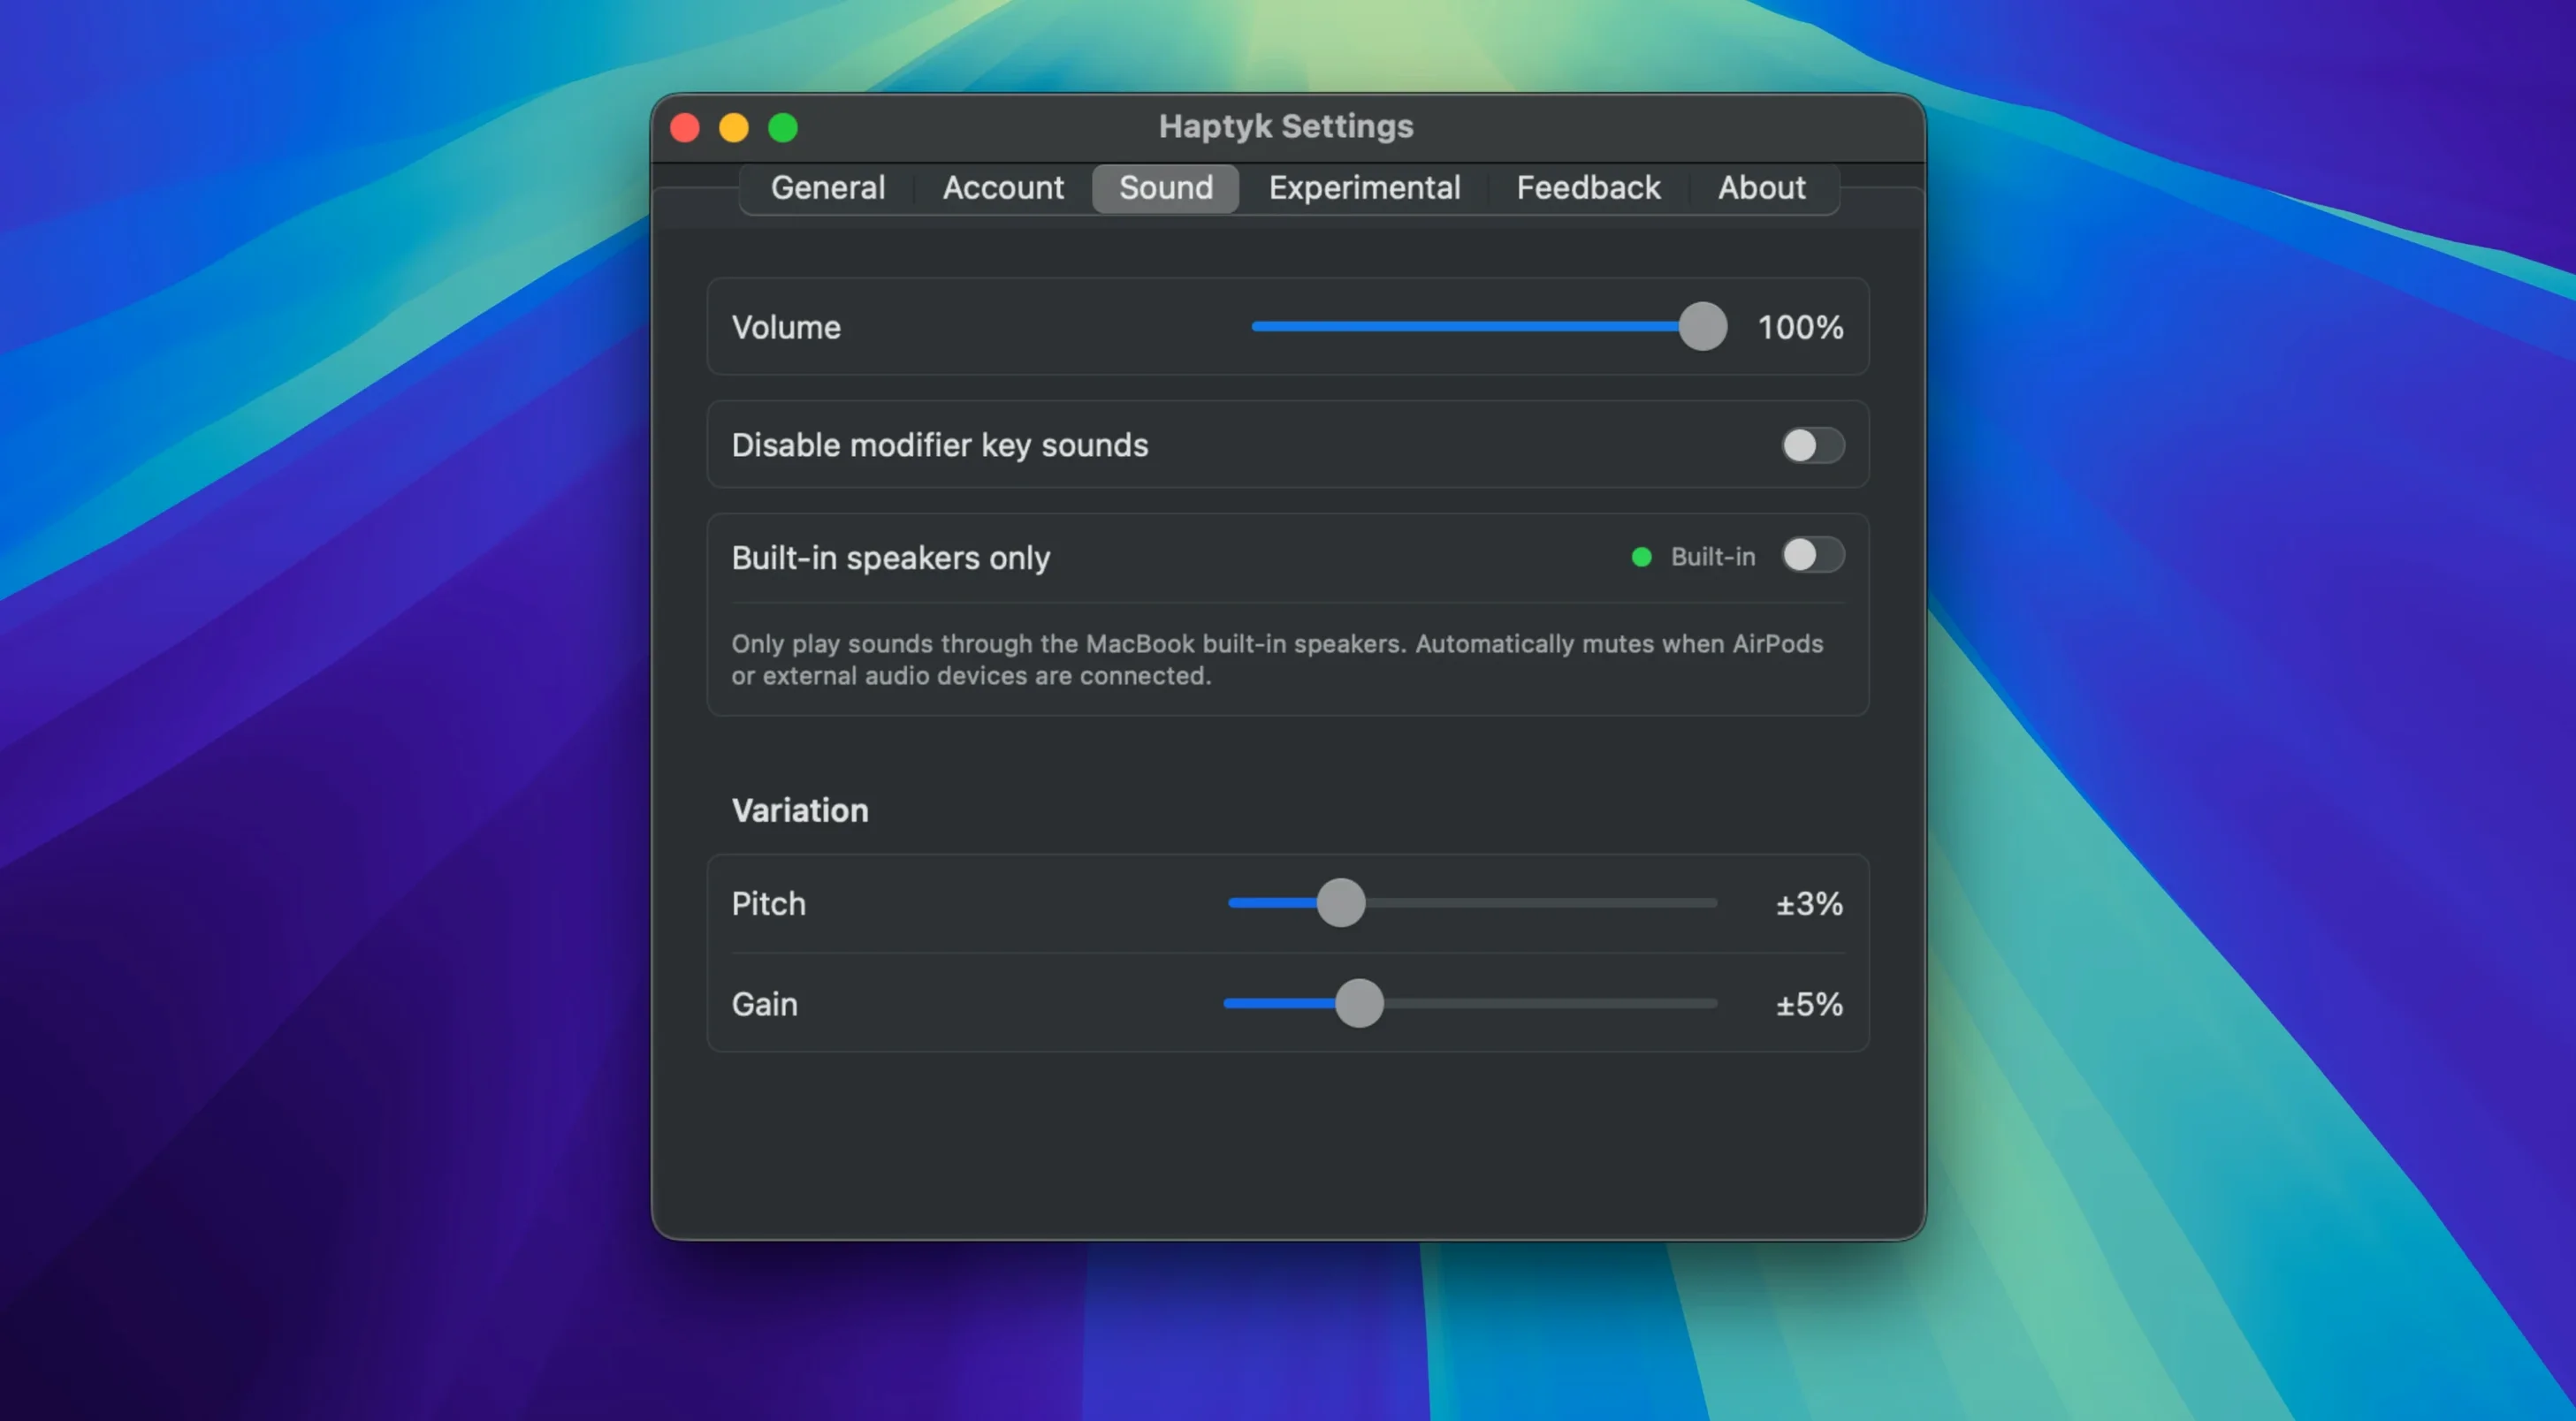Click the ±5% gain value
The height and width of the screenshot is (1421, 2576).
(1809, 1004)
